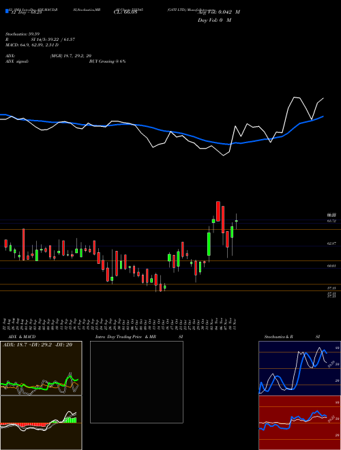Viewport: 341px width, 450px height.
Task: Click the blue-background Stochastics chart
Action: (x=299, y=368)
